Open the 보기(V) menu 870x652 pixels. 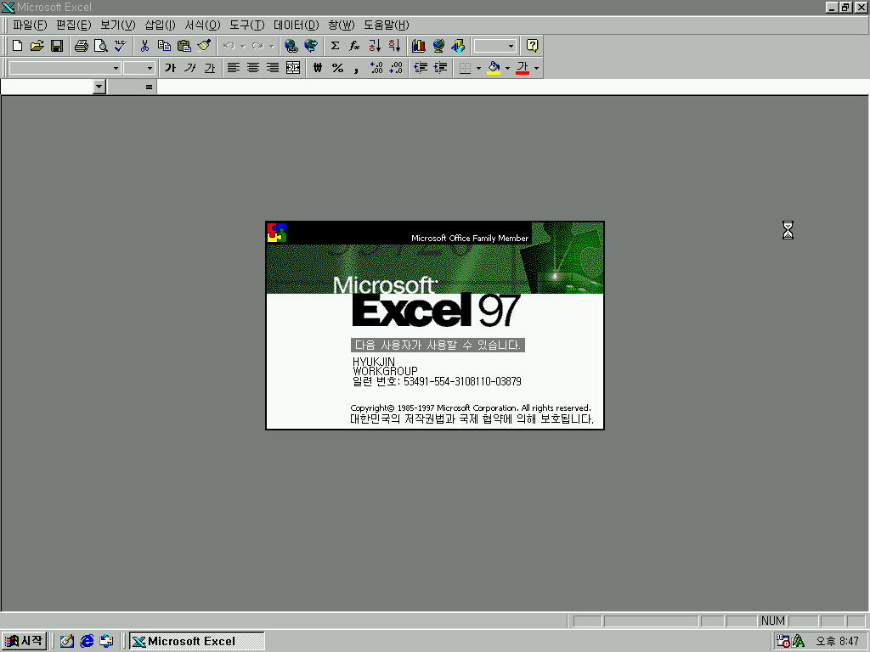click(117, 25)
